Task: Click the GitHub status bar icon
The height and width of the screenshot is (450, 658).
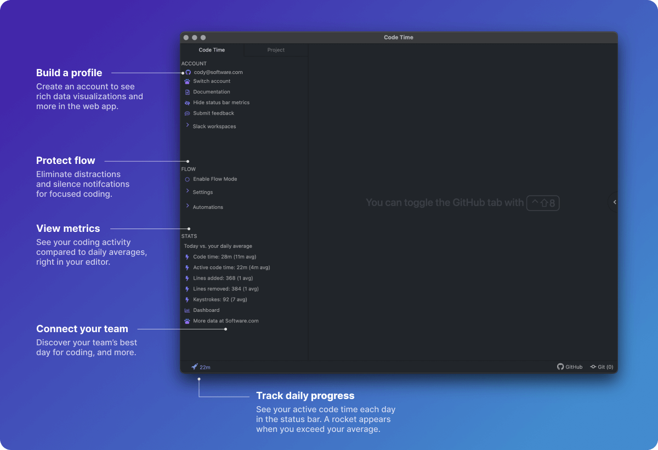Action: 560,367
